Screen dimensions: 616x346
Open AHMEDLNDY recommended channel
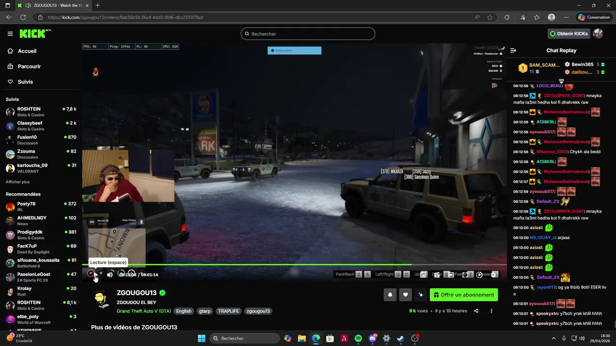pos(41,221)
